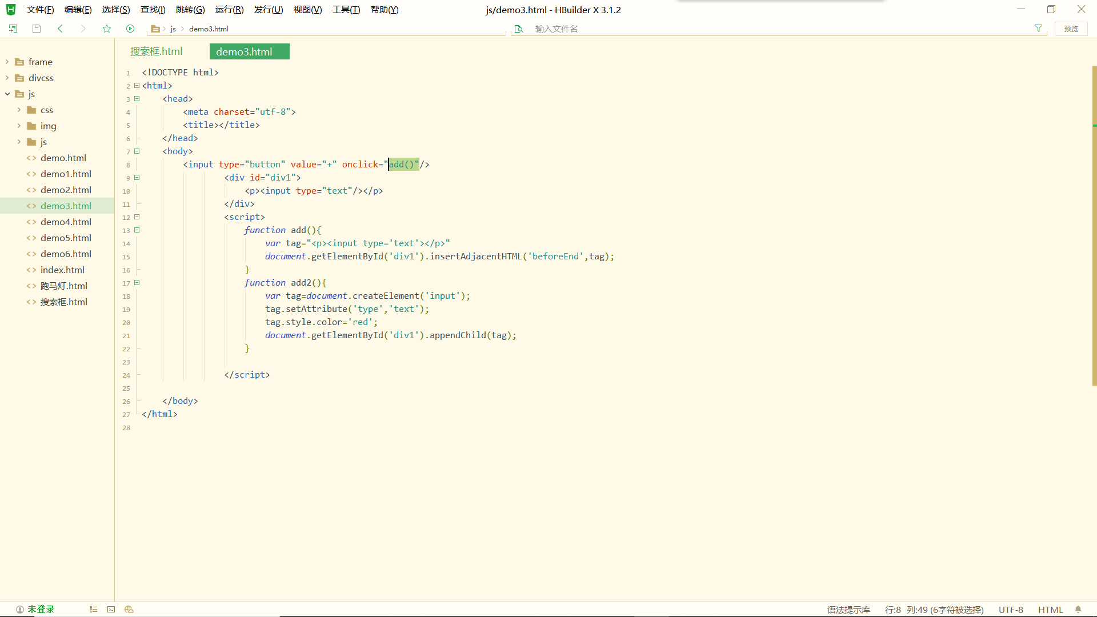Click the file icon beside demo6.html

pos(31,254)
